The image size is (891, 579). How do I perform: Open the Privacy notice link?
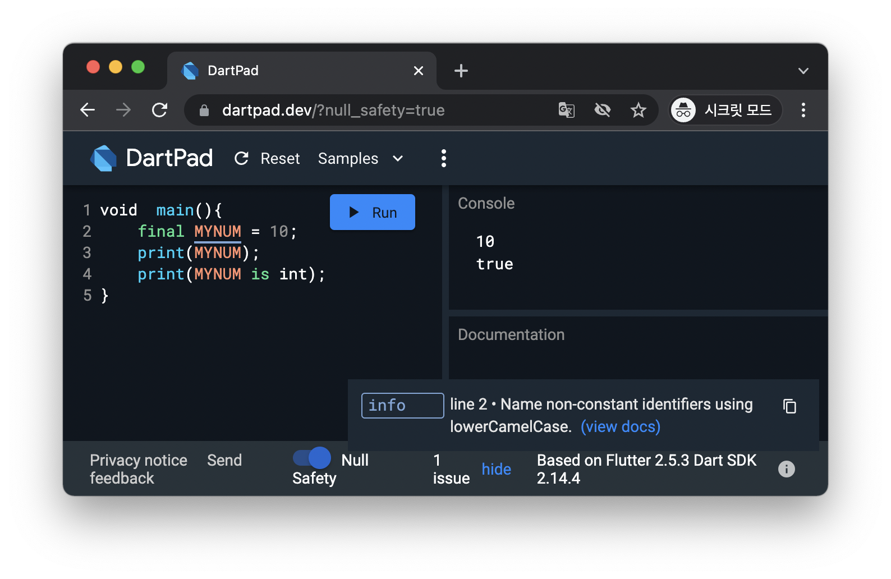click(139, 460)
